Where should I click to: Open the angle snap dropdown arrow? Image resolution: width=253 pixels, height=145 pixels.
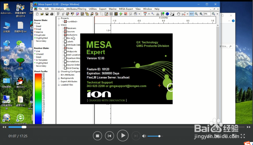click(187, 14)
